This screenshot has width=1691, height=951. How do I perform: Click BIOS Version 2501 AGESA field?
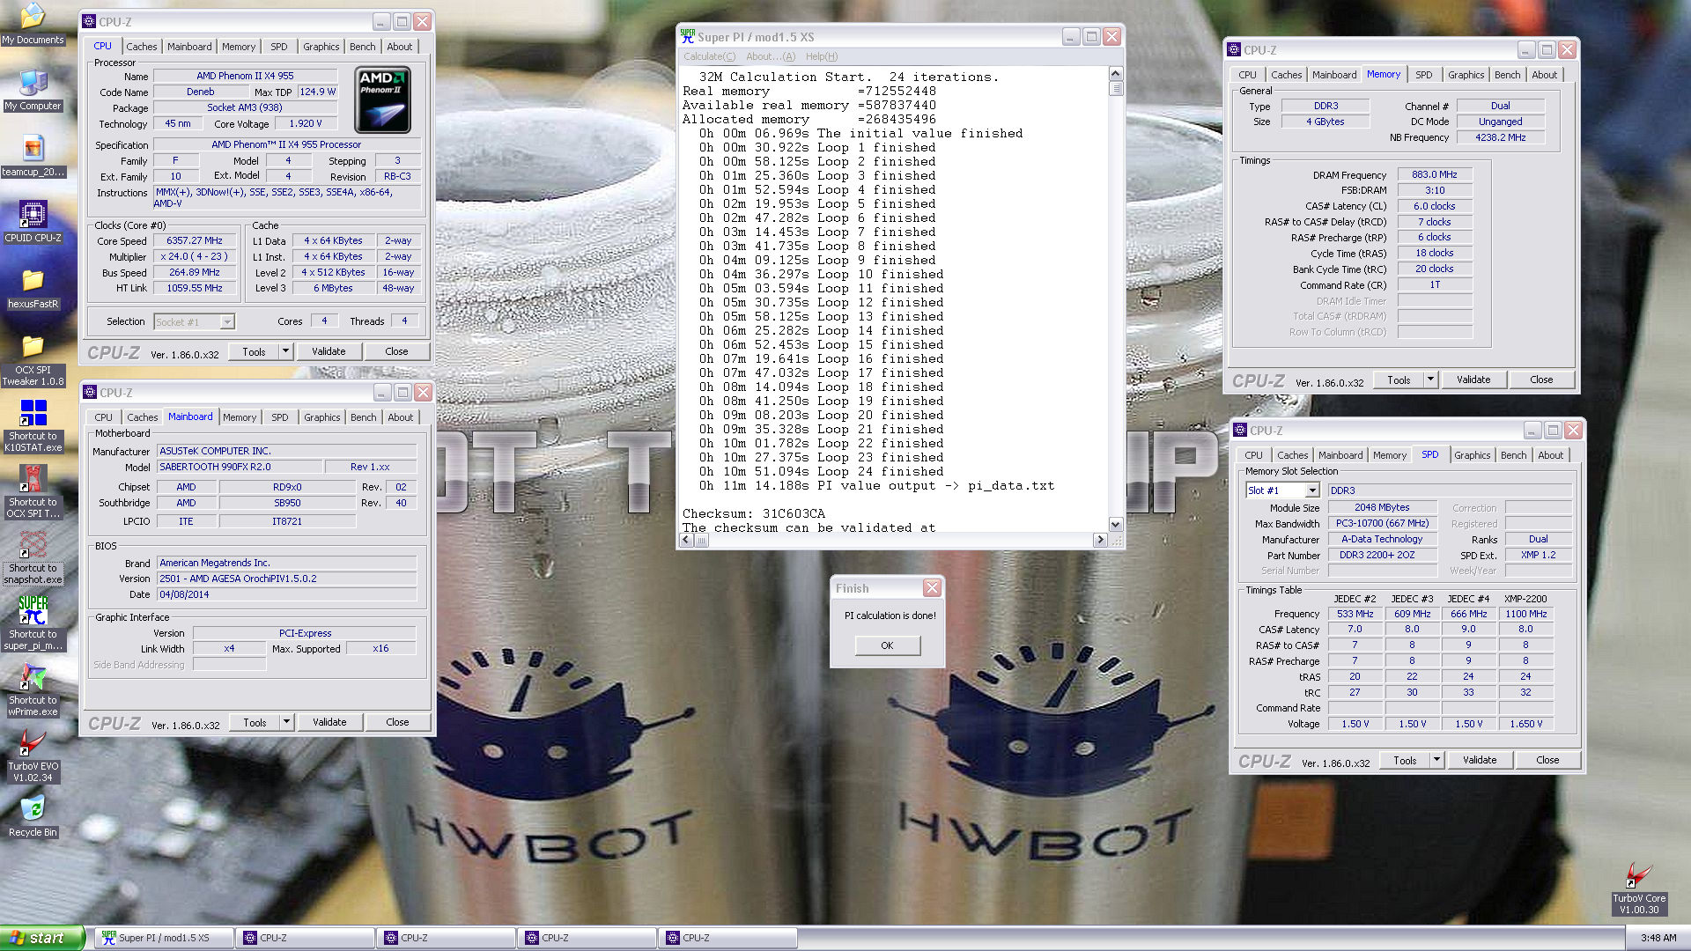(x=286, y=579)
